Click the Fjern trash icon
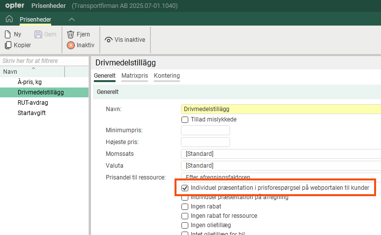The height and width of the screenshot is (235, 381). click(x=71, y=34)
